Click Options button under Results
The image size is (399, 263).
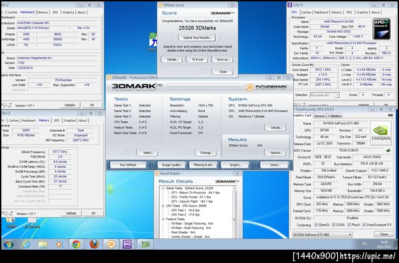[276, 153]
